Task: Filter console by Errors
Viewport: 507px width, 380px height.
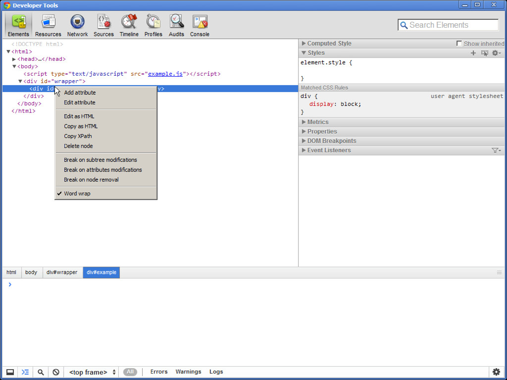Action: pos(159,372)
